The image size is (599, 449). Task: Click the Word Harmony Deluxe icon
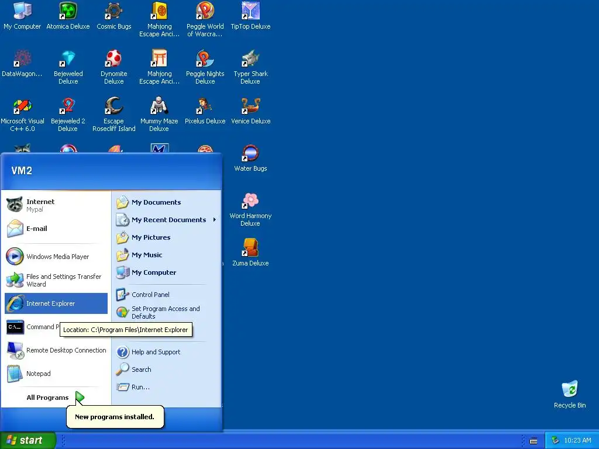click(x=250, y=209)
